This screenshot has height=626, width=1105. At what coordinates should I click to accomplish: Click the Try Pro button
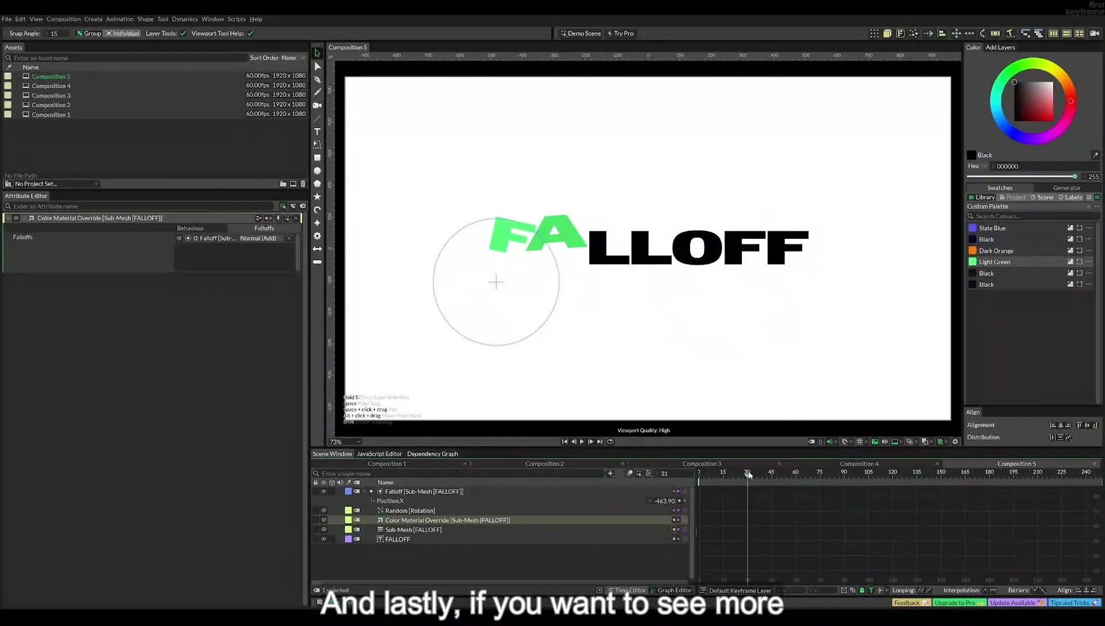[620, 33]
